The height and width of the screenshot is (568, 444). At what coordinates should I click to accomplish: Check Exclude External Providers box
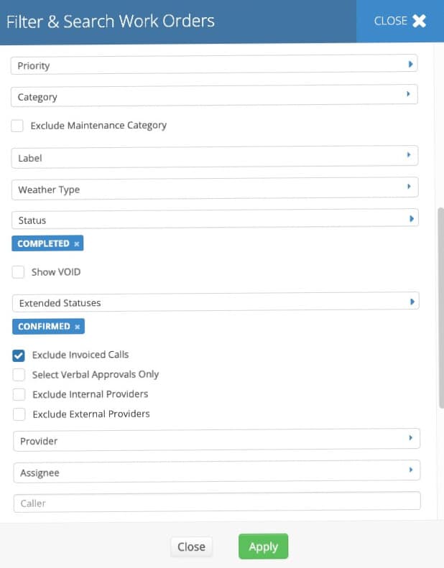tap(19, 414)
